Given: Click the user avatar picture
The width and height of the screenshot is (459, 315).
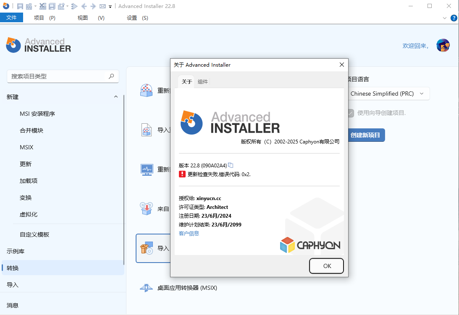Looking at the screenshot, I should click(x=443, y=45).
